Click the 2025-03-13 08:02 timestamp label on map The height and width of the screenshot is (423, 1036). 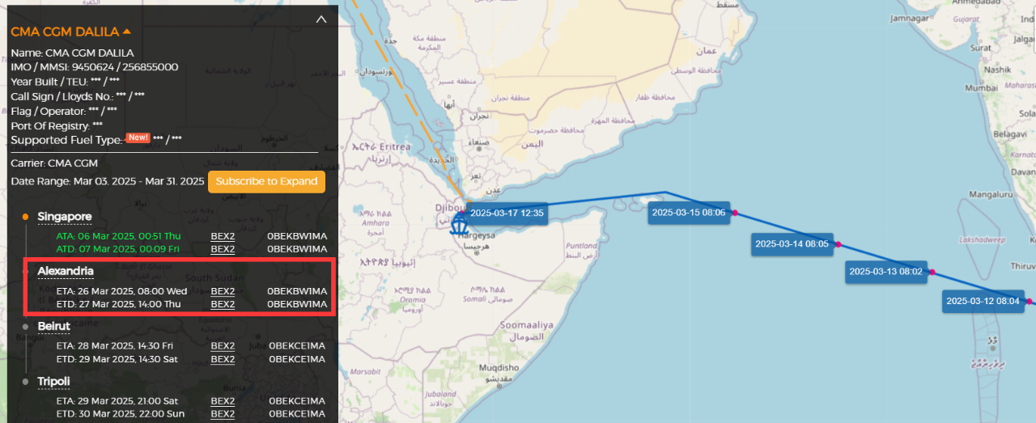click(x=886, y=272)
